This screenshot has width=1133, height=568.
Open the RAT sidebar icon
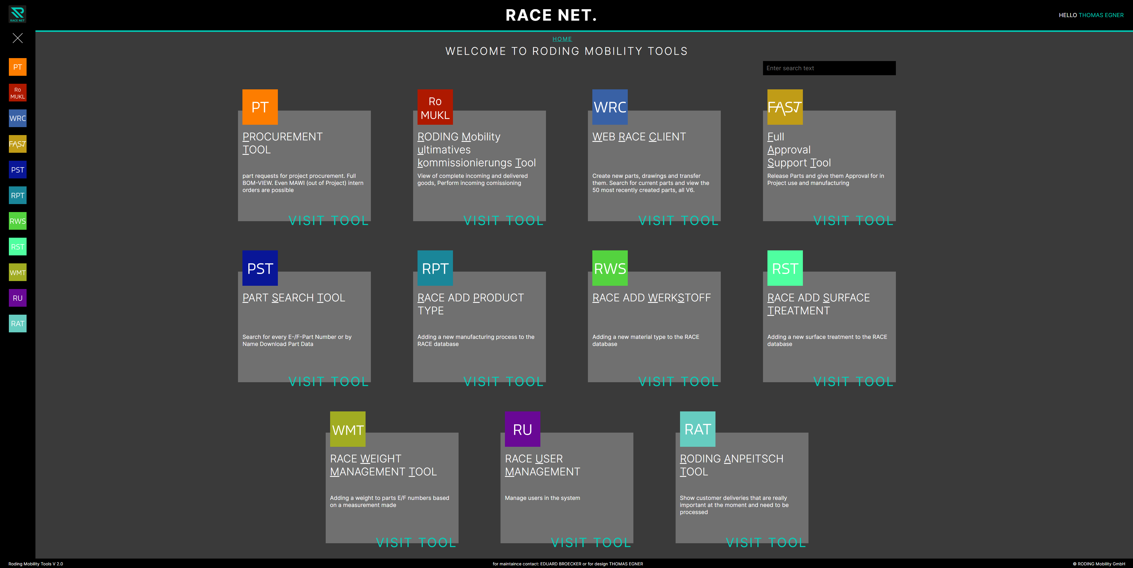point(18,324)
